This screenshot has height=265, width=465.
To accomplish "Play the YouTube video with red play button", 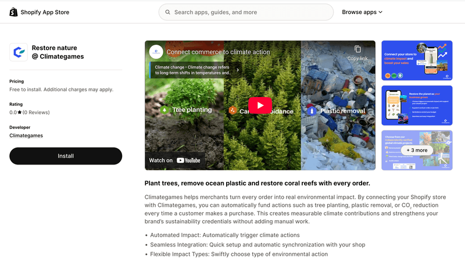I will [x=260, y=105].
